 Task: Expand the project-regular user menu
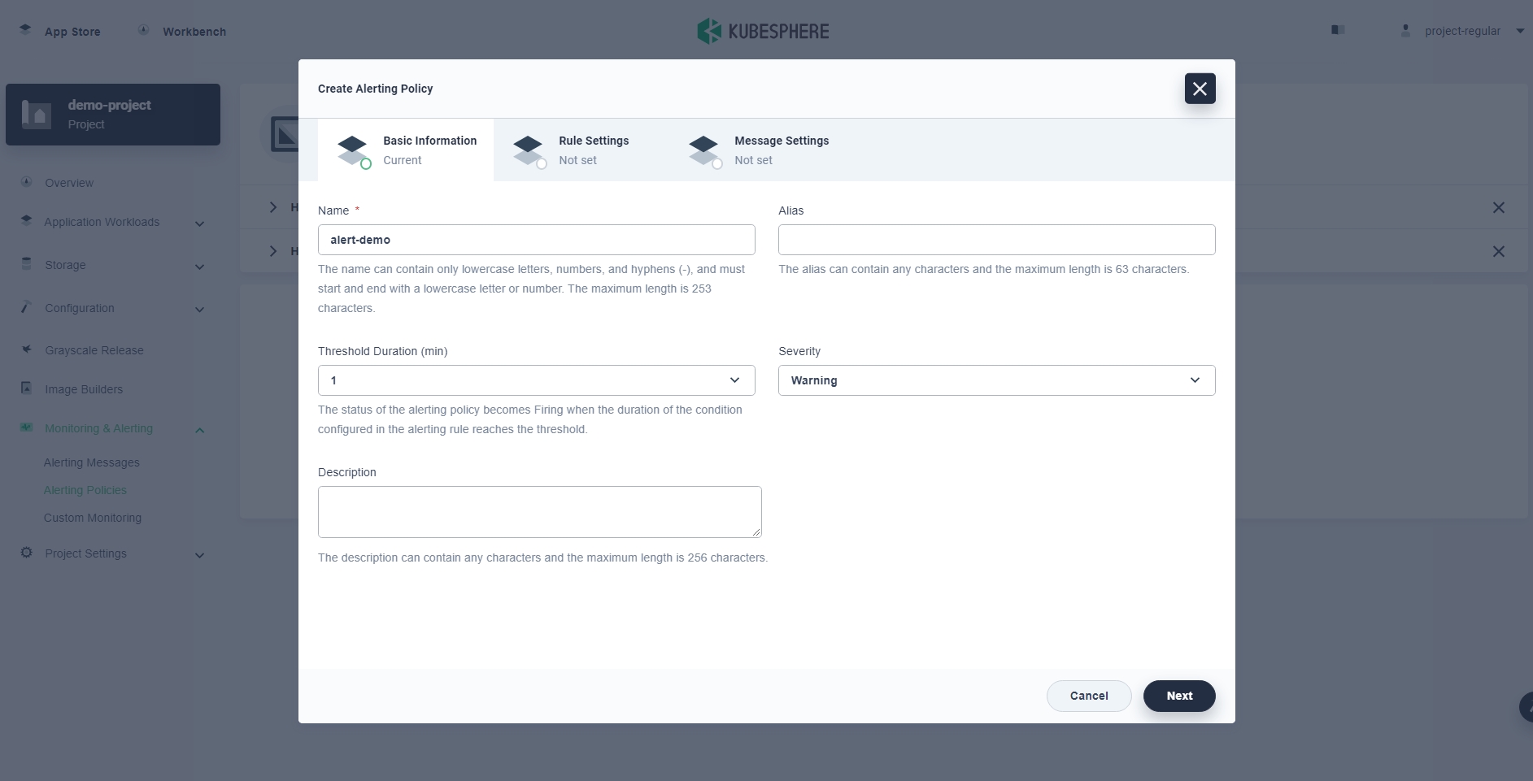1519,31
